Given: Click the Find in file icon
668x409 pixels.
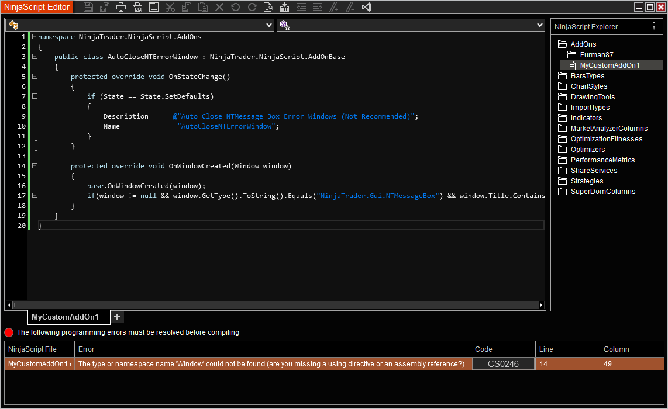Looking at the screenshot, I should 268,7.
